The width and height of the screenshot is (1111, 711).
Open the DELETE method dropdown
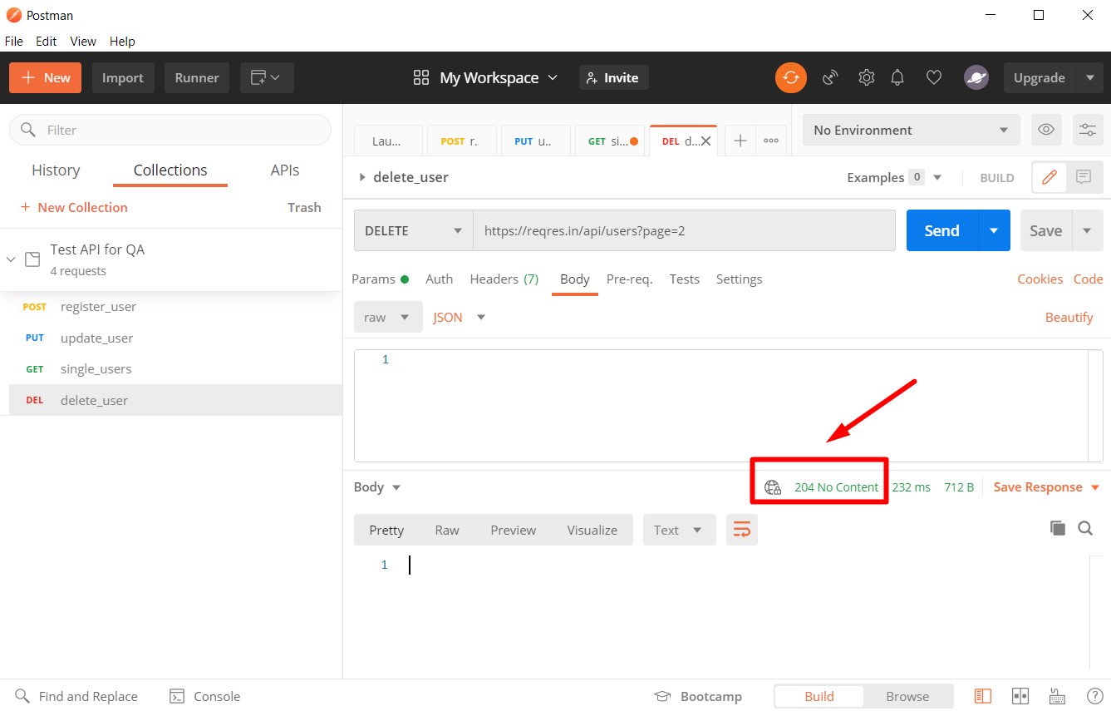pos(413,230)
